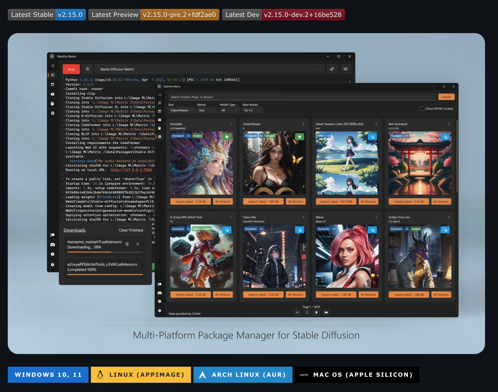Screen dimensions: 498x392
Task: Click Import Latest - 36.11 MB button
Action: tap(336, 201)
